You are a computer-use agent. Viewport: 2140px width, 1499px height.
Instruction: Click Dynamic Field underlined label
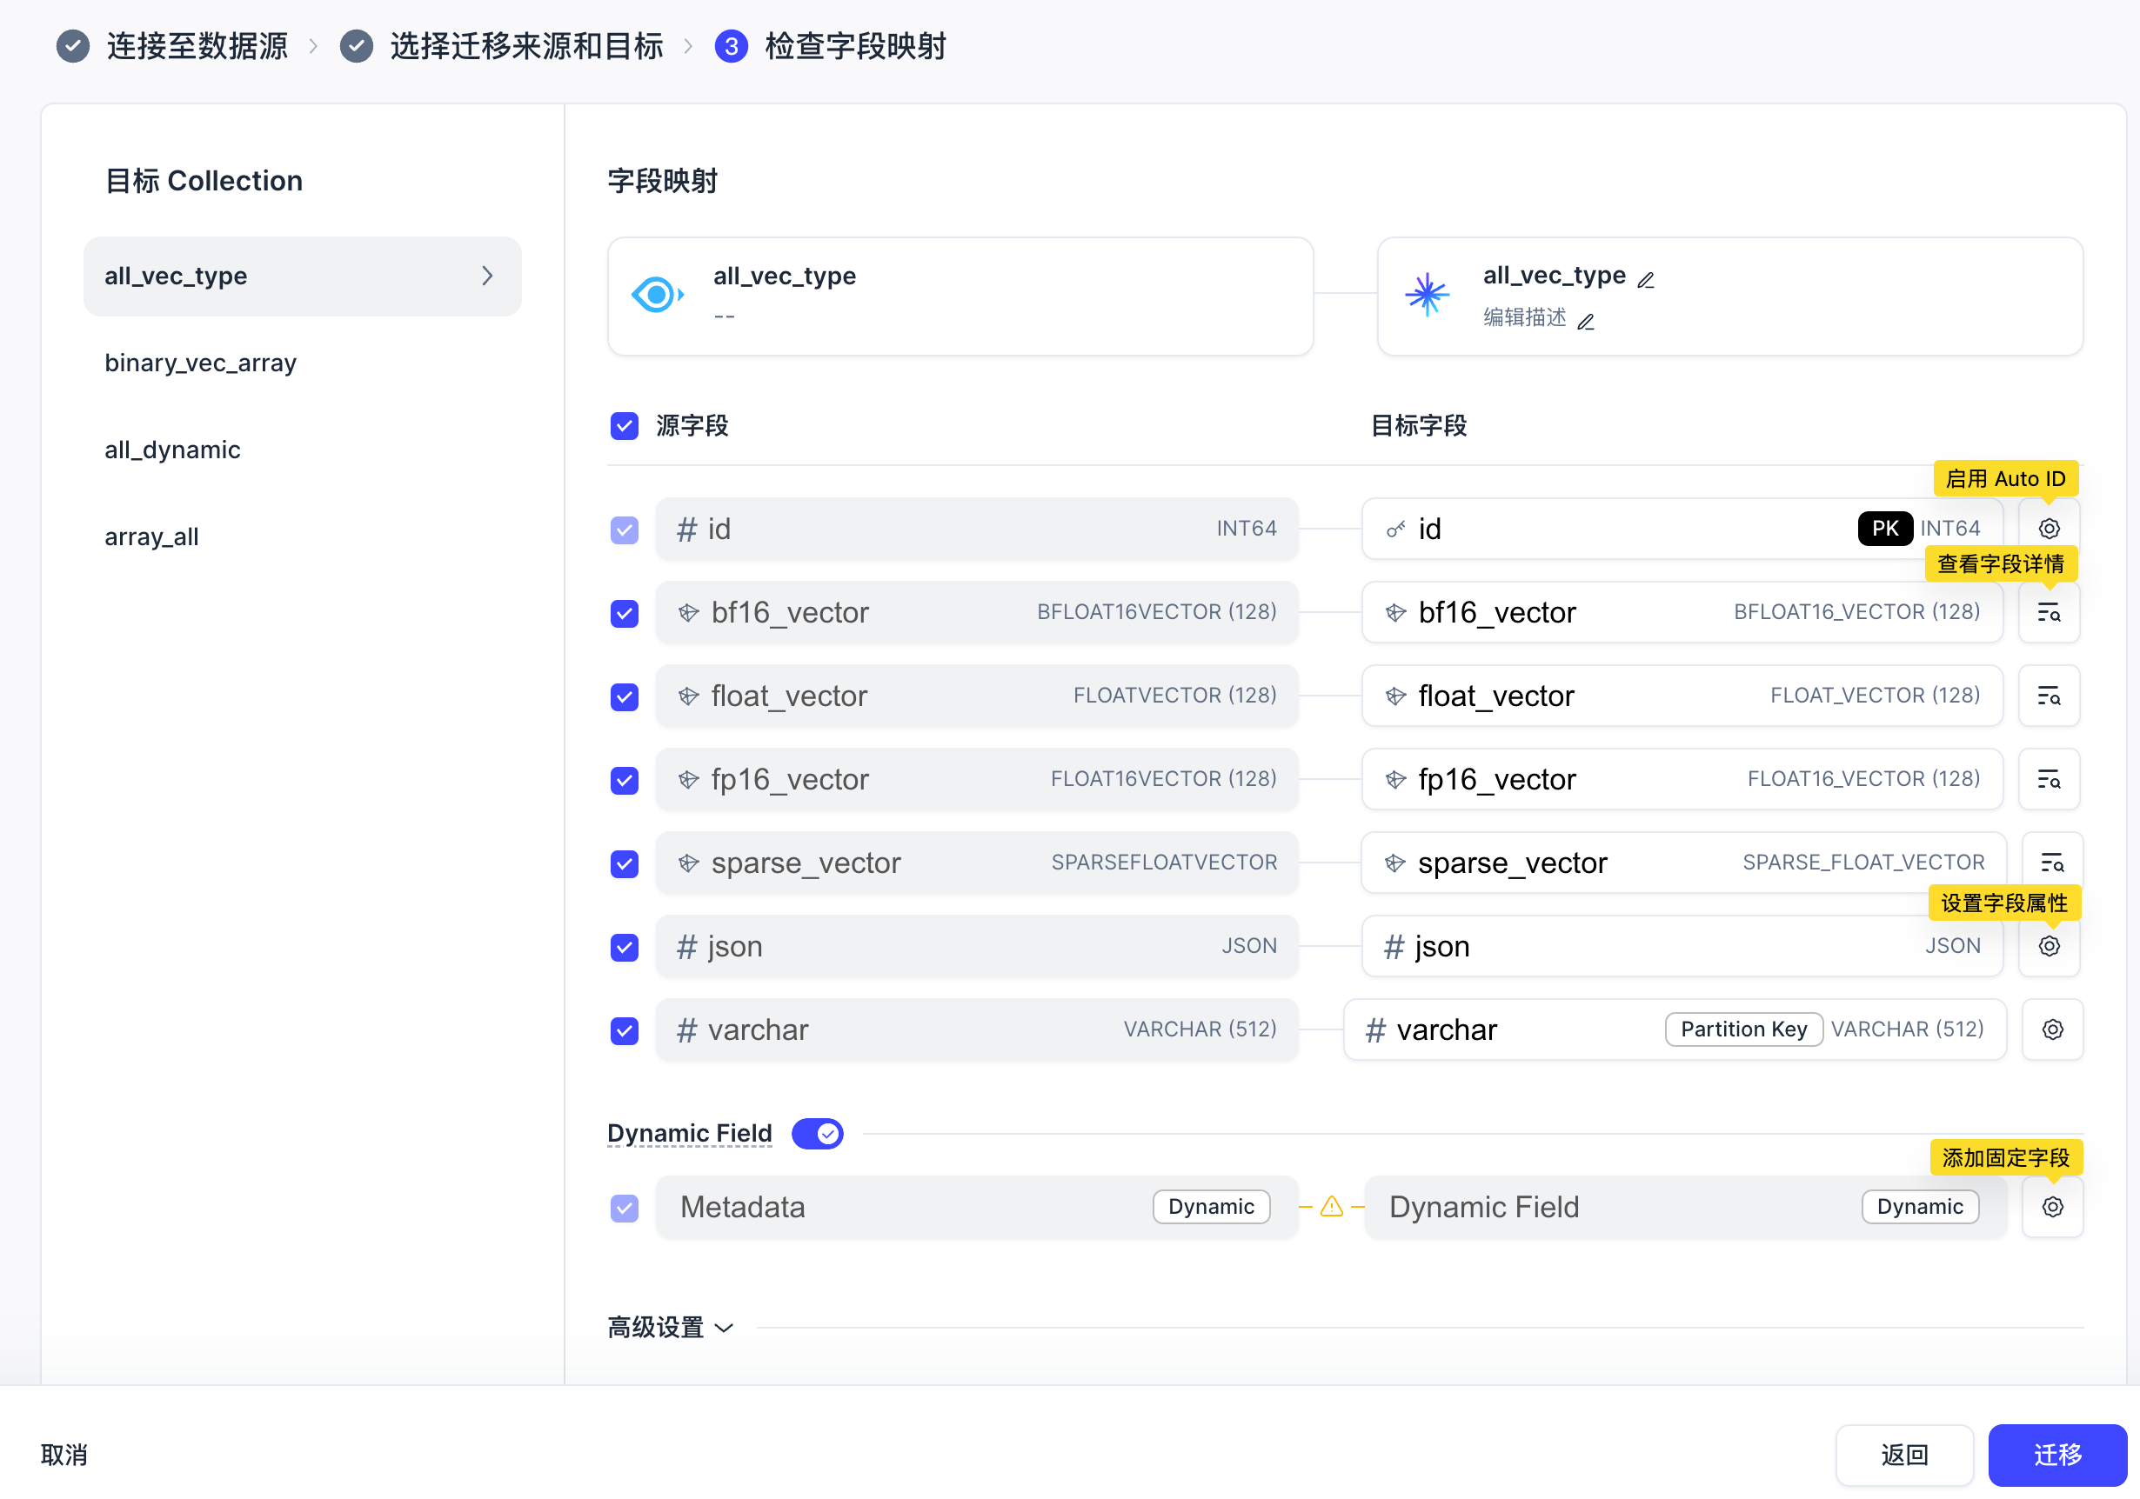click(x=690, y=1133)
